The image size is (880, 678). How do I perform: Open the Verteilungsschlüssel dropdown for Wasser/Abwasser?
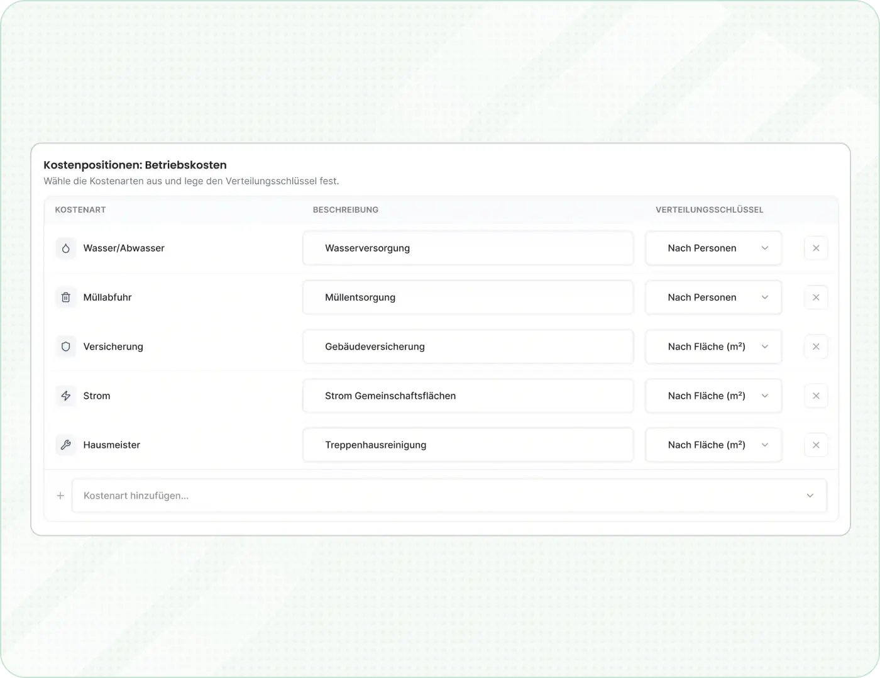pos(713,248)
